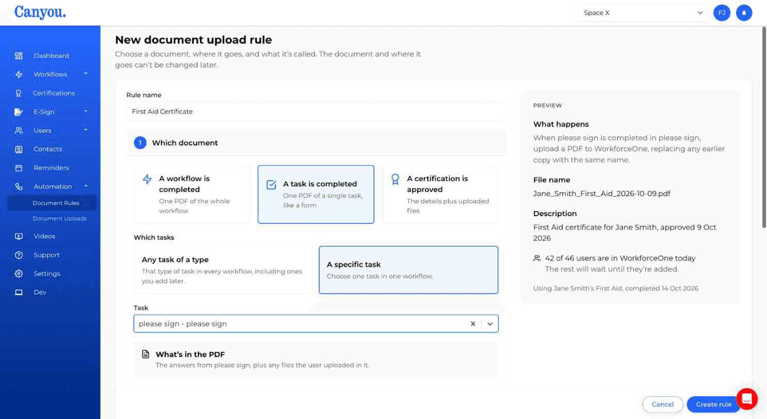Screen dimensions: 767x419
Task: Select 'A certification is approved' option
Action: (440, 195)
